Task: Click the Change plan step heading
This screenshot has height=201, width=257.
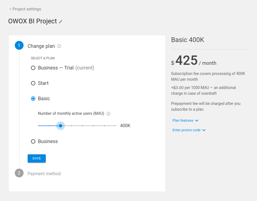Action: [x=41, y=46]
